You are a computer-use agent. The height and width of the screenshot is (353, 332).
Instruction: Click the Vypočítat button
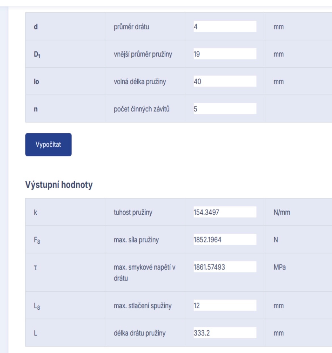(48, 144)
